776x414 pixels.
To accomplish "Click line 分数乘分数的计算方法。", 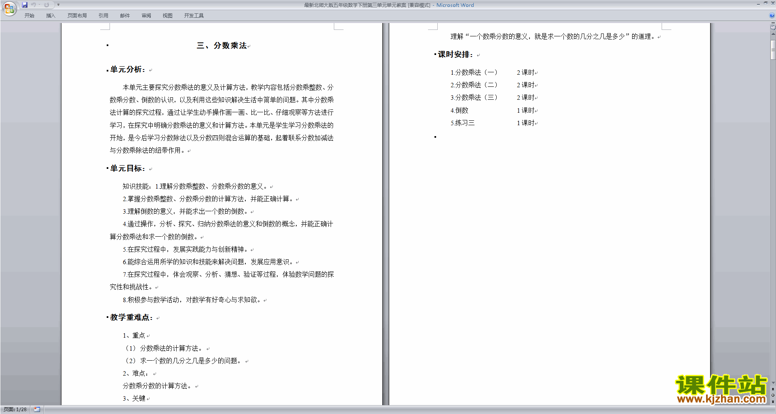I will pyautogui.click(x=158, y=386).
